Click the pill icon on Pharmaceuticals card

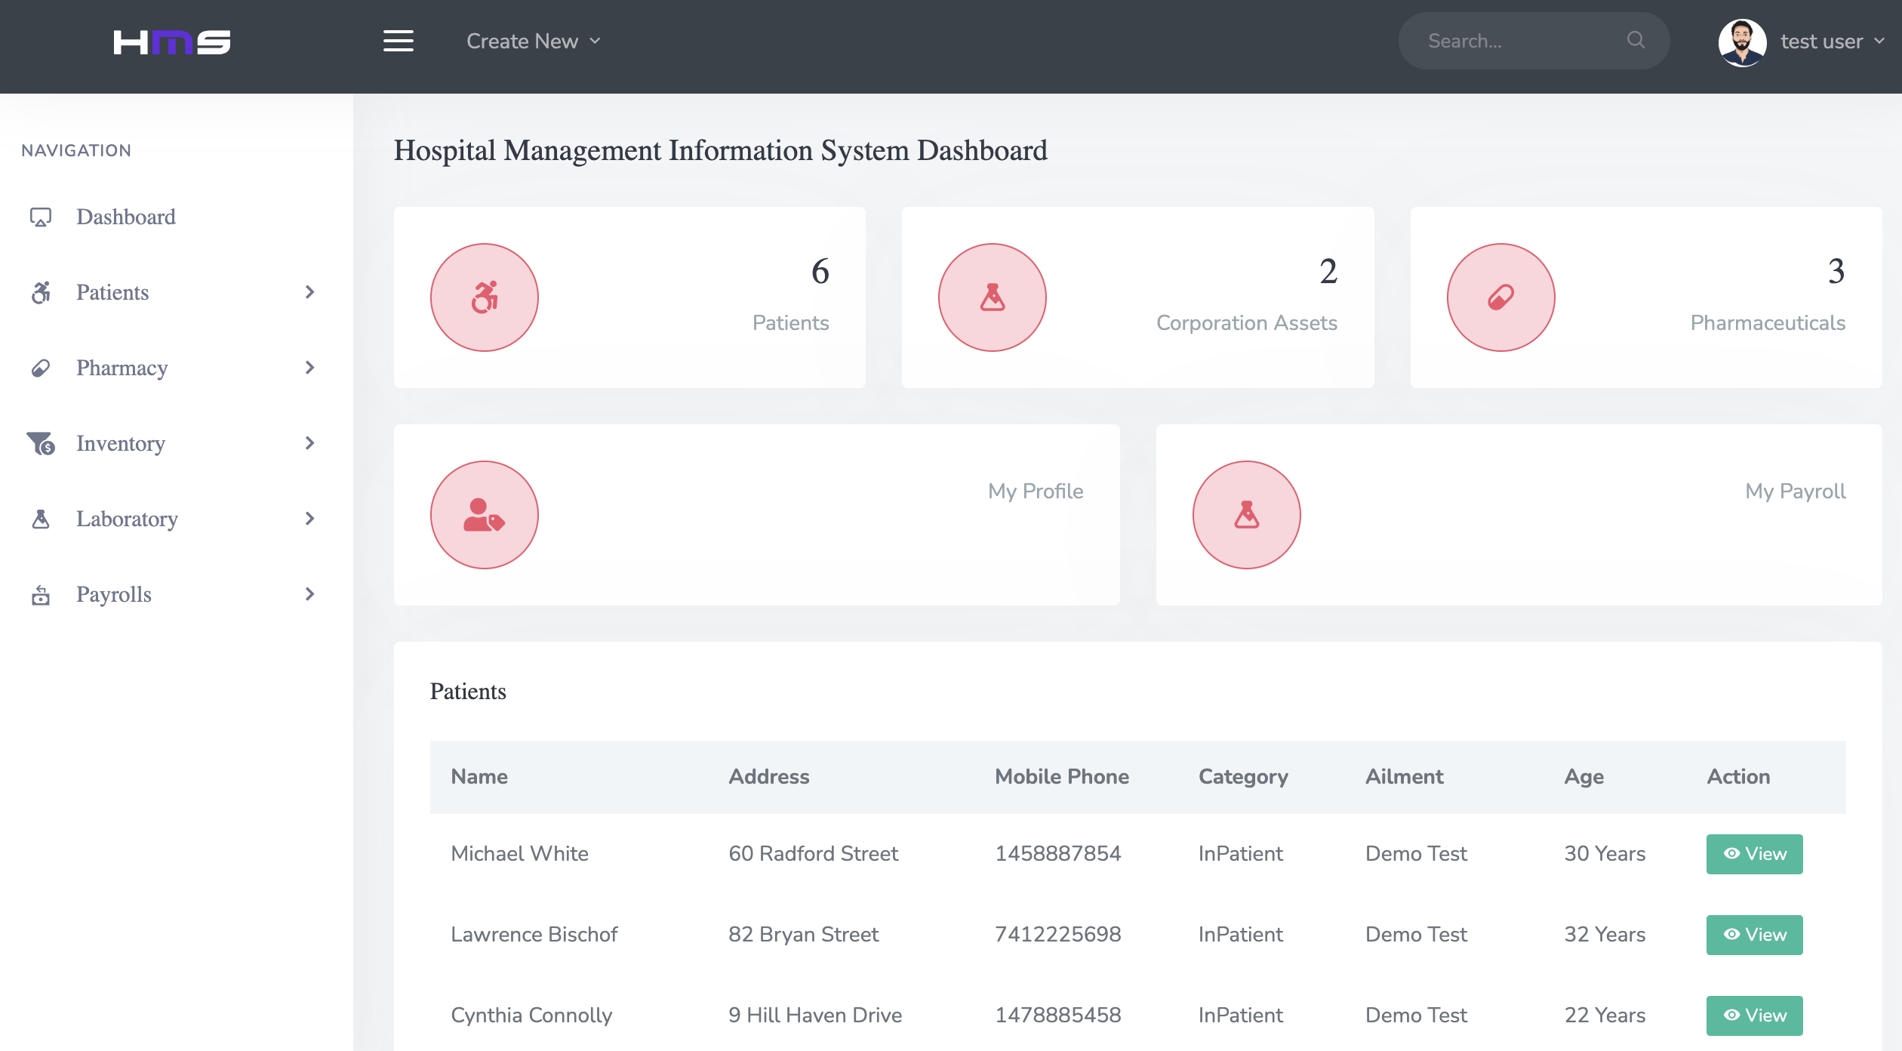point(1500,297)
